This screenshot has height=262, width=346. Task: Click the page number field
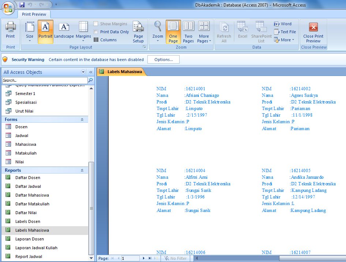point(130,258)
